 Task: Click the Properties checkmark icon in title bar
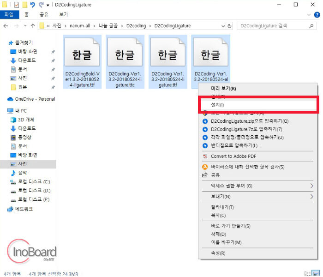17,5
